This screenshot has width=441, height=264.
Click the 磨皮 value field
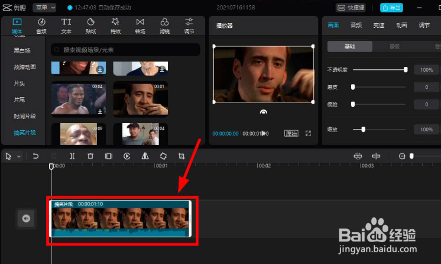coord(426,87)
